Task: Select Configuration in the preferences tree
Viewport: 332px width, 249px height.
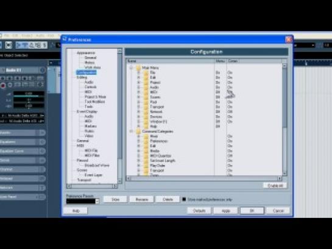Action: tap(86, 72)
